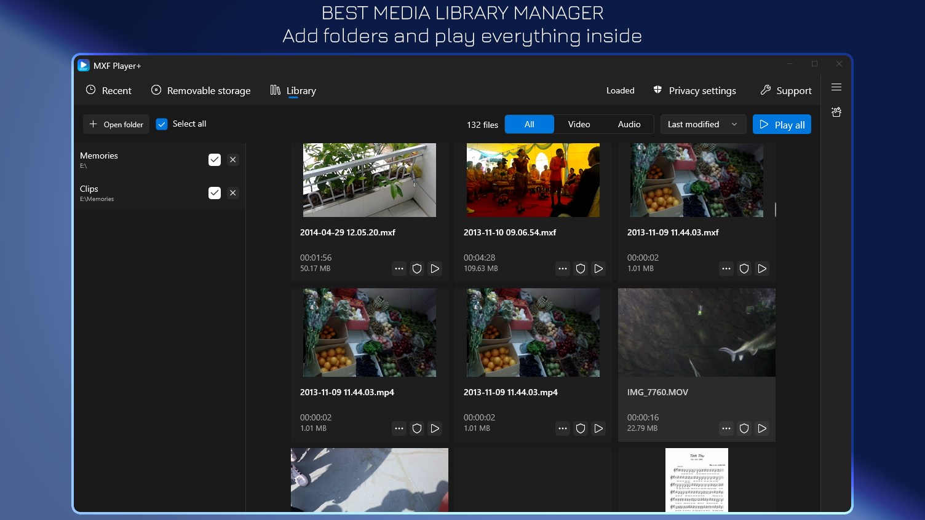
Task: Uncheck the Select all checkbox
Action: pyautogui.click(x=162, y=124)
